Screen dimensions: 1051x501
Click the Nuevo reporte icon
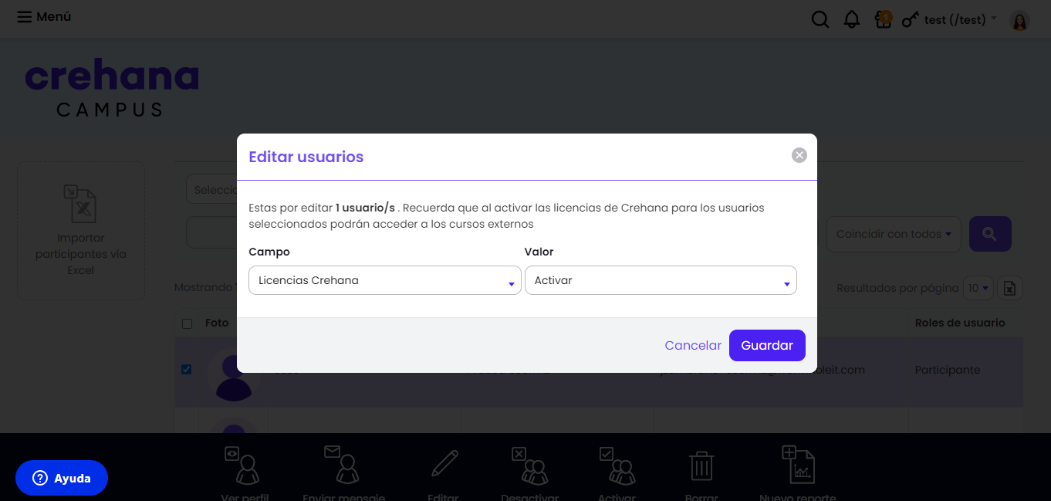pyautogui.click(x=798, y=464)
